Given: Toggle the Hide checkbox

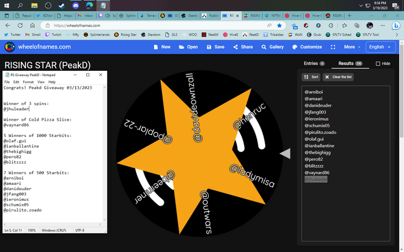Looking at the screenshot, I should tap(378, 64).
